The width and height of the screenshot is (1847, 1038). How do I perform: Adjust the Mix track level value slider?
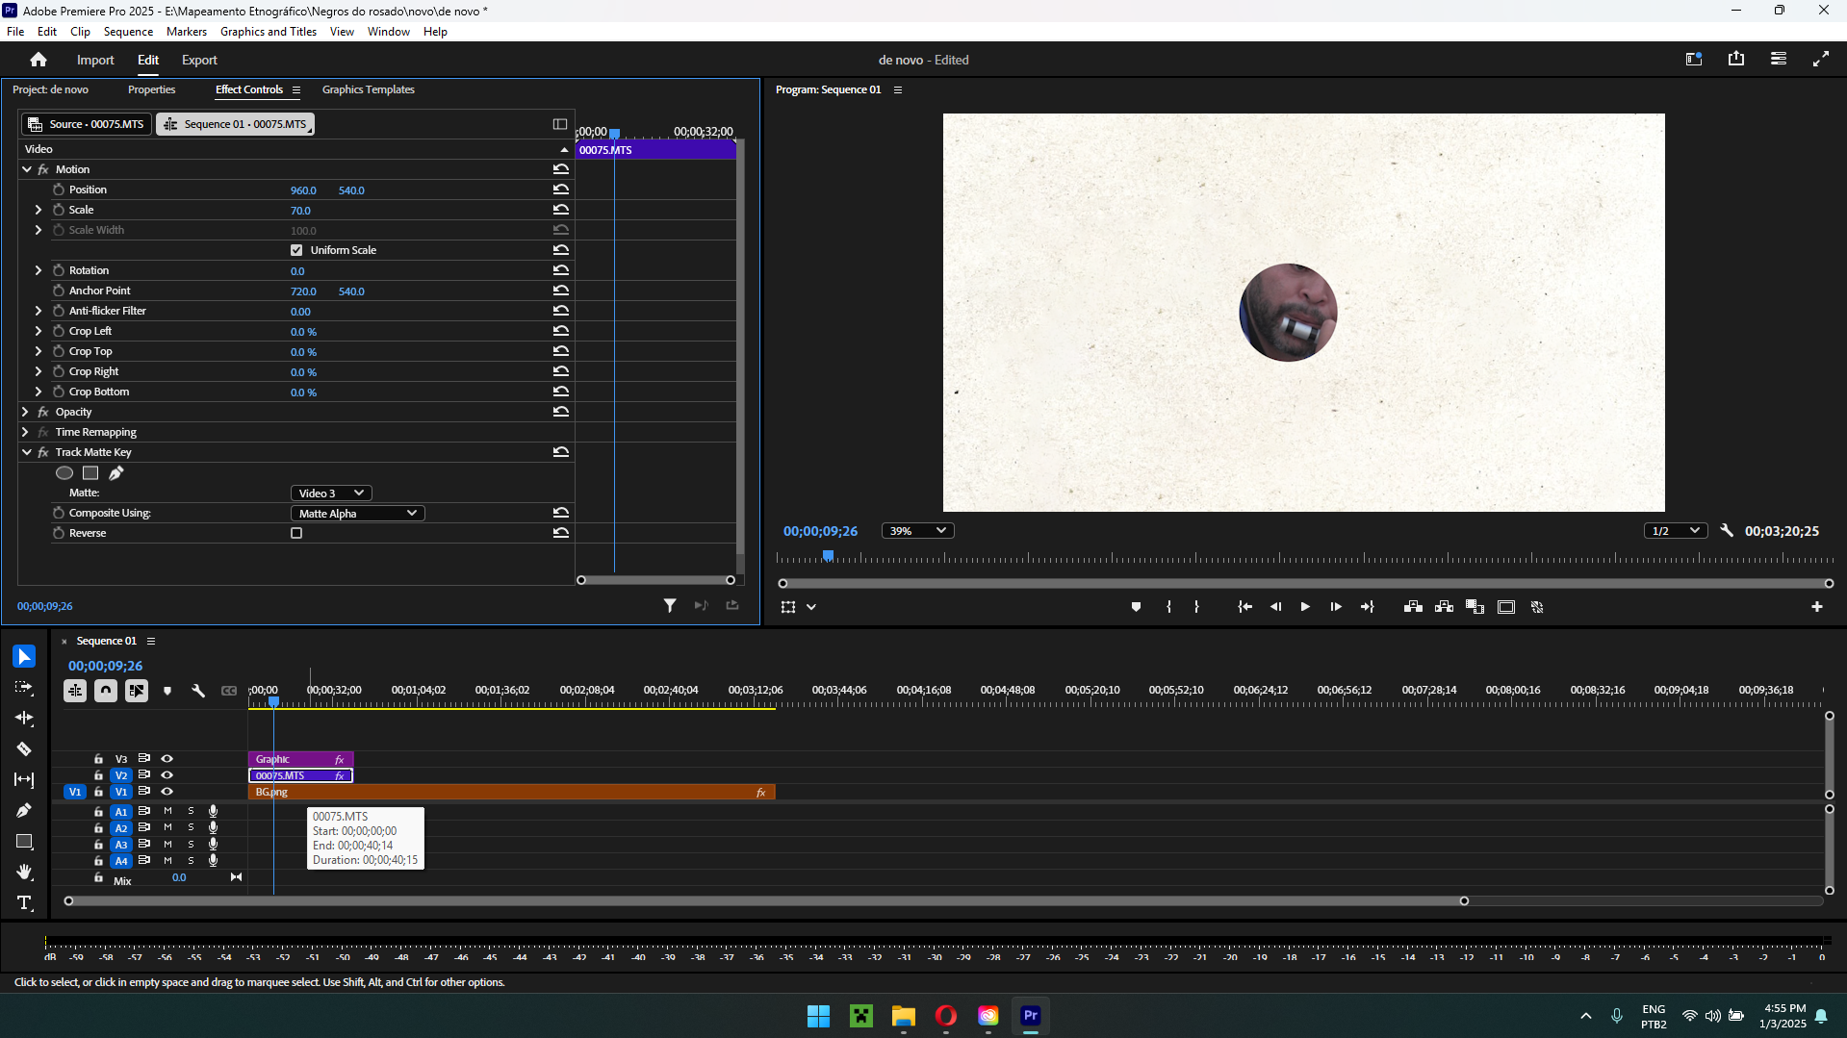tap(179, 877)
